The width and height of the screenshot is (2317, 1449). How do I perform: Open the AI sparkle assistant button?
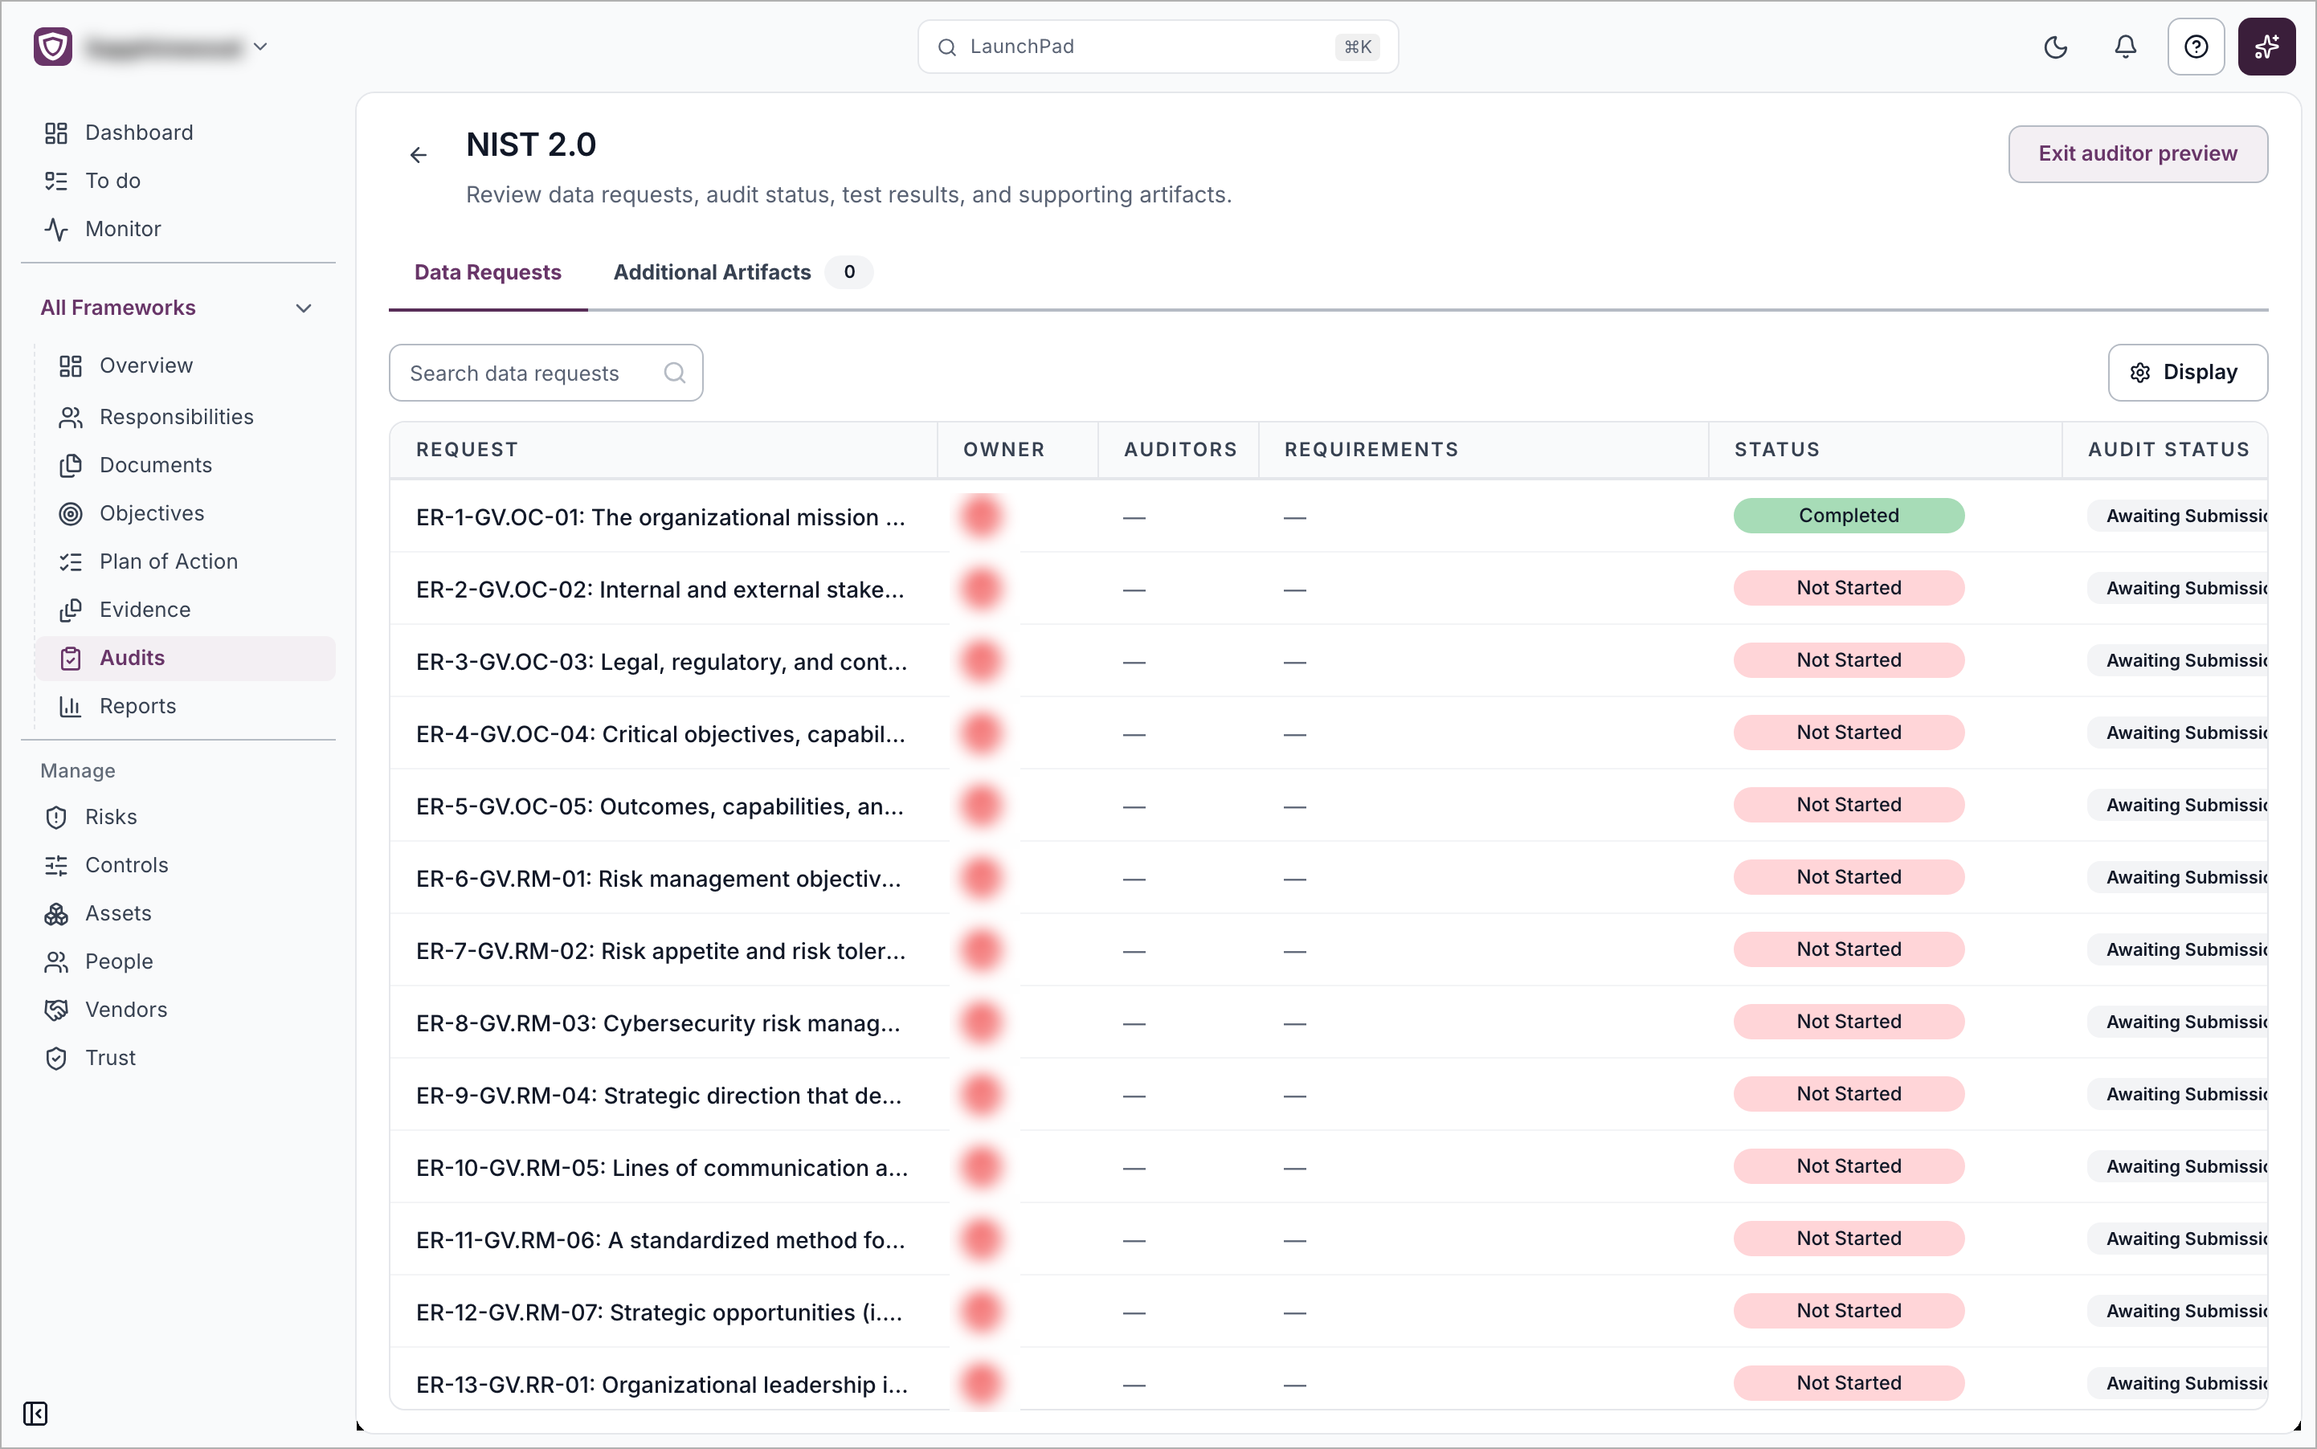point(2266,47)
